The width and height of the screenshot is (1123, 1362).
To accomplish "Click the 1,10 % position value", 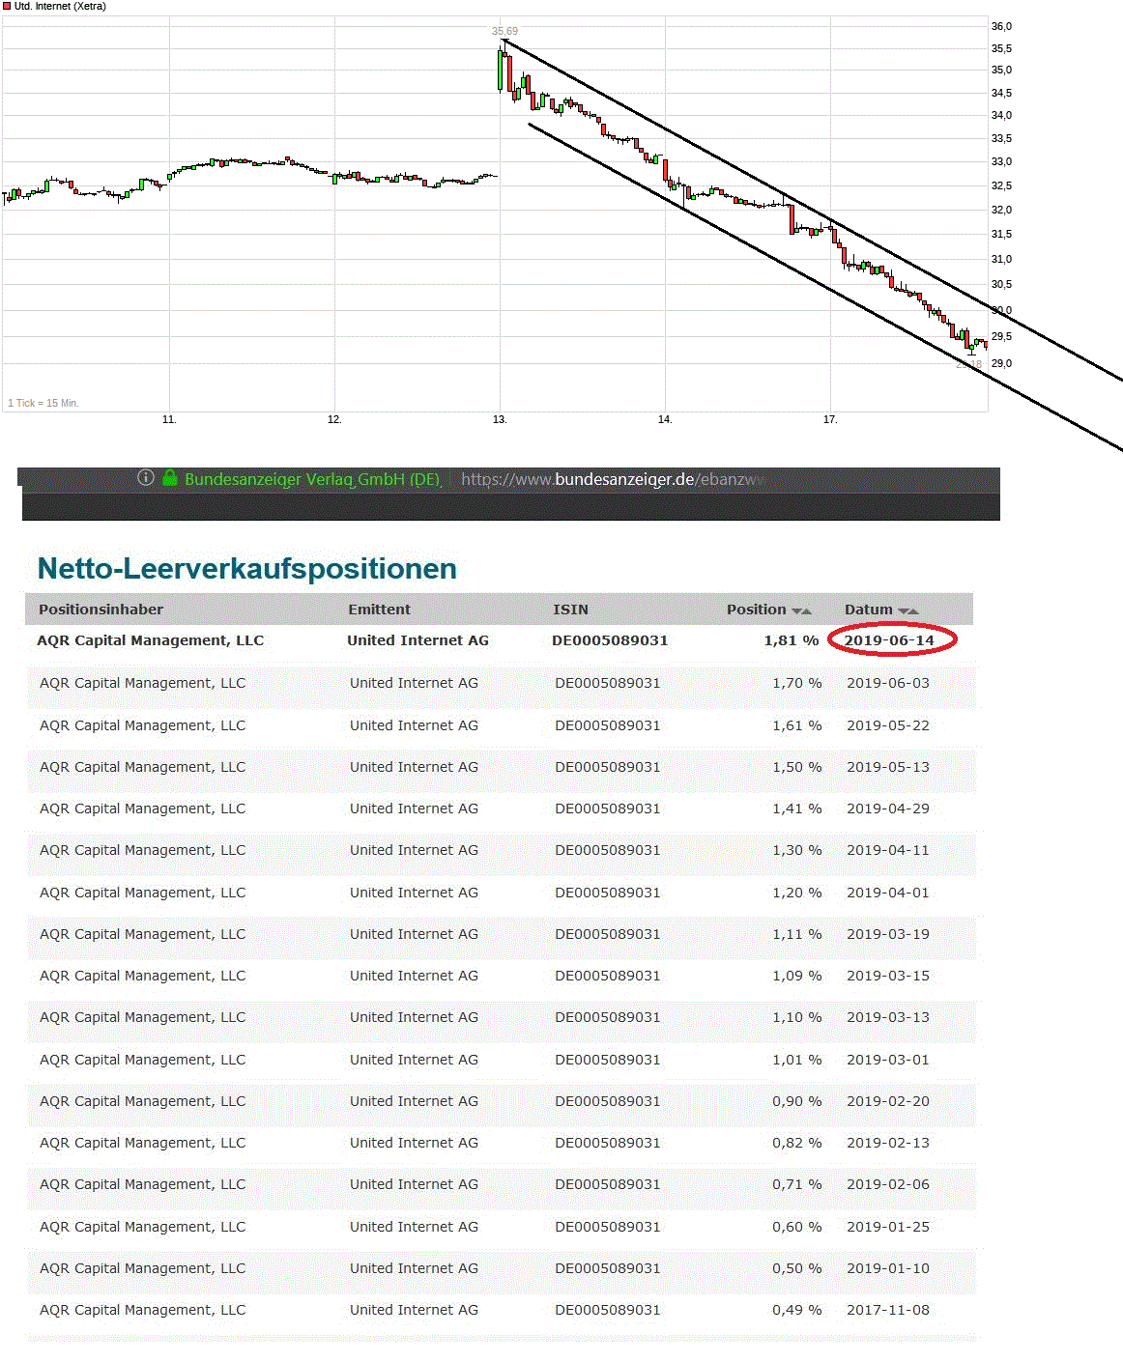I will pyautogui.click(x=797, y=1017).
